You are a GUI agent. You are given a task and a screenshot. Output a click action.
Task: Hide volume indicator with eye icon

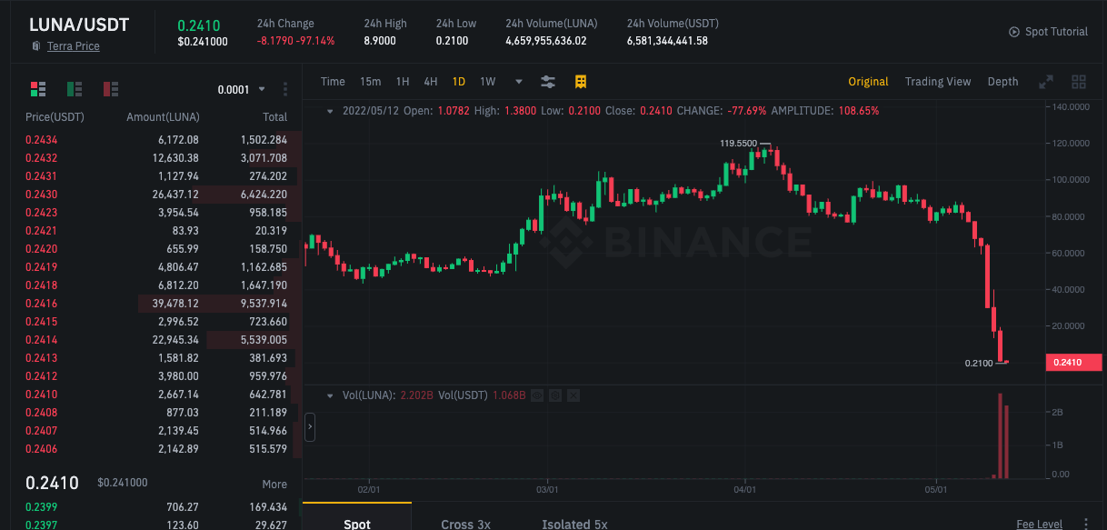tap(538, 395)
